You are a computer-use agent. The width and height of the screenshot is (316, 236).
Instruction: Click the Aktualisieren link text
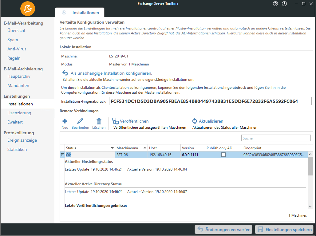coord(211,121)
